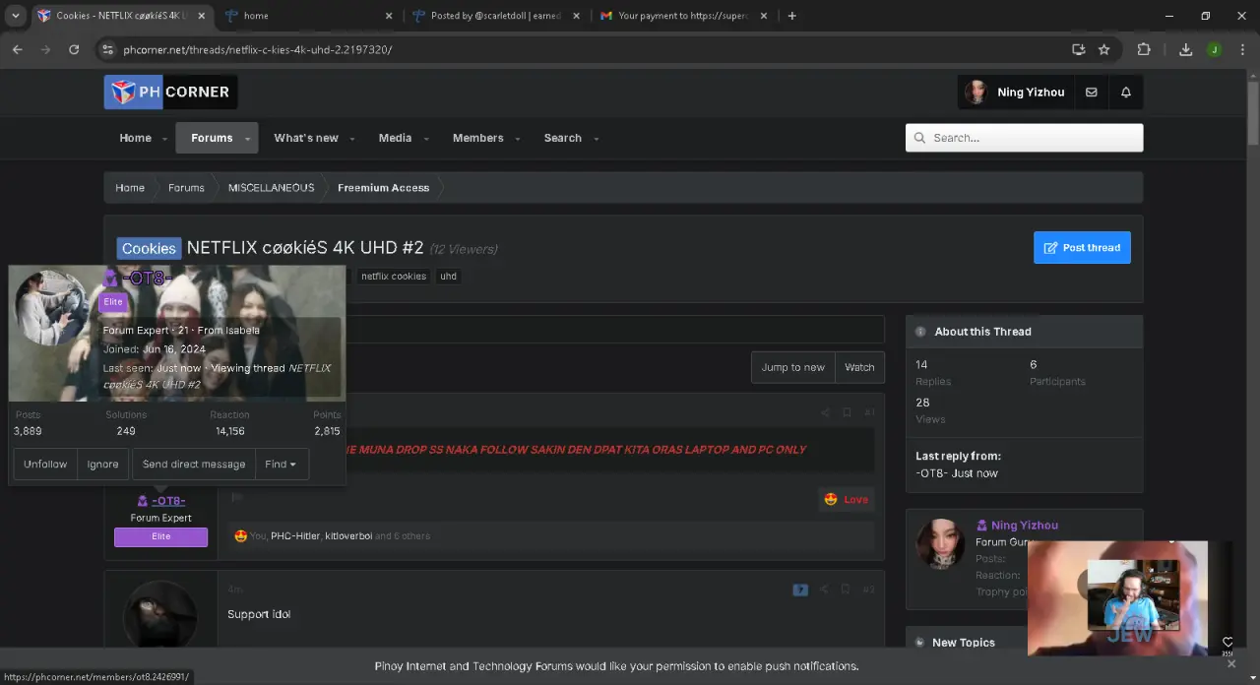Viewport: 1260px width, 685px height.
Task: Open a new browser tab
Action: pos(792,16)
